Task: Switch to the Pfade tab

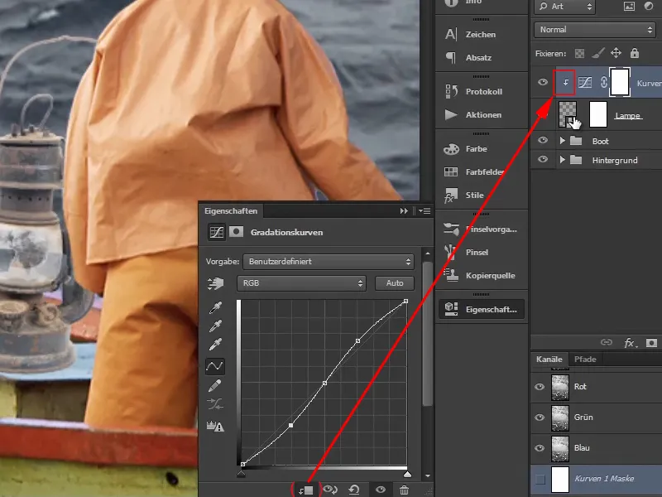Action: [x=585, y=359]
